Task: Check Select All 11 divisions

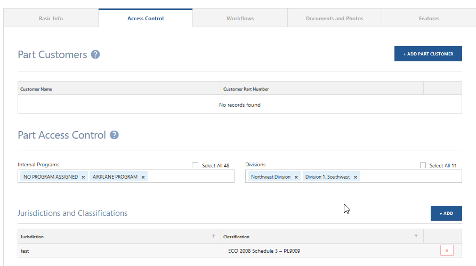Action: pos(423,165)
